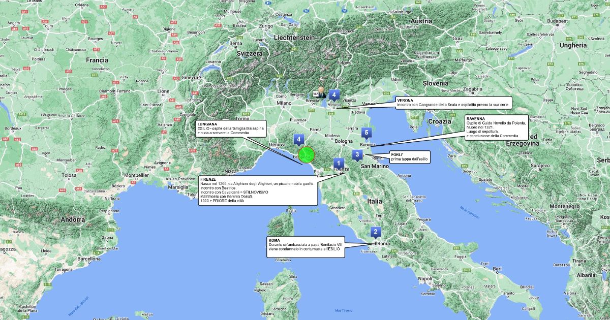Click the Budapest city label
Viewport: 610px width, 320px height.
(x=555, y=21)
